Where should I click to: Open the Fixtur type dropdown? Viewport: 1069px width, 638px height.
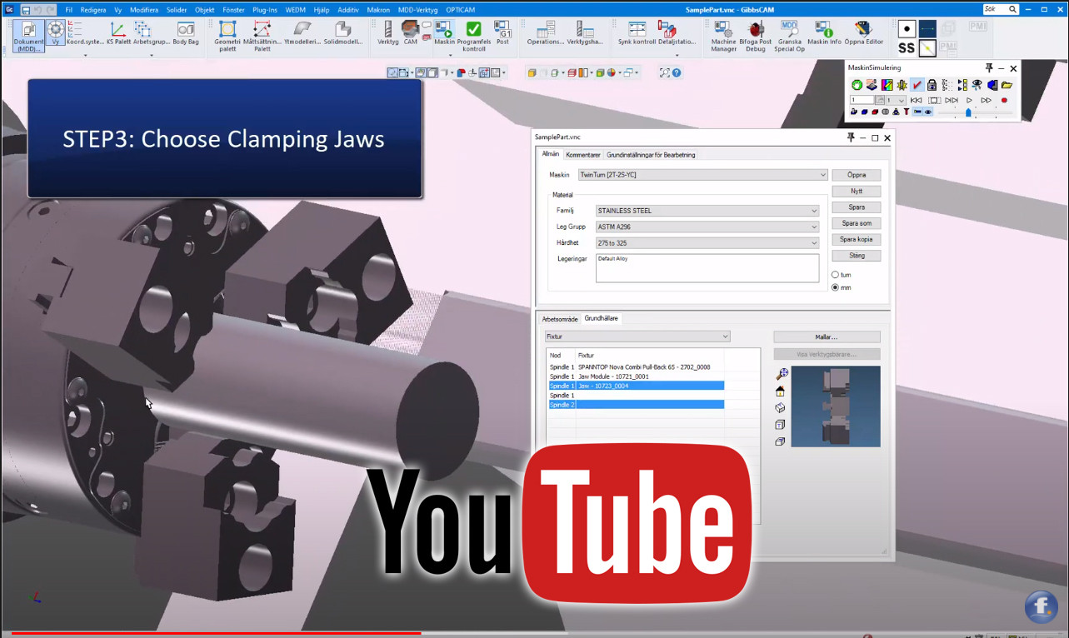coord(637,336)
